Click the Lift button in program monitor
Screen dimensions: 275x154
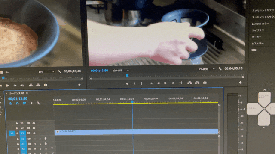point(189,83)
